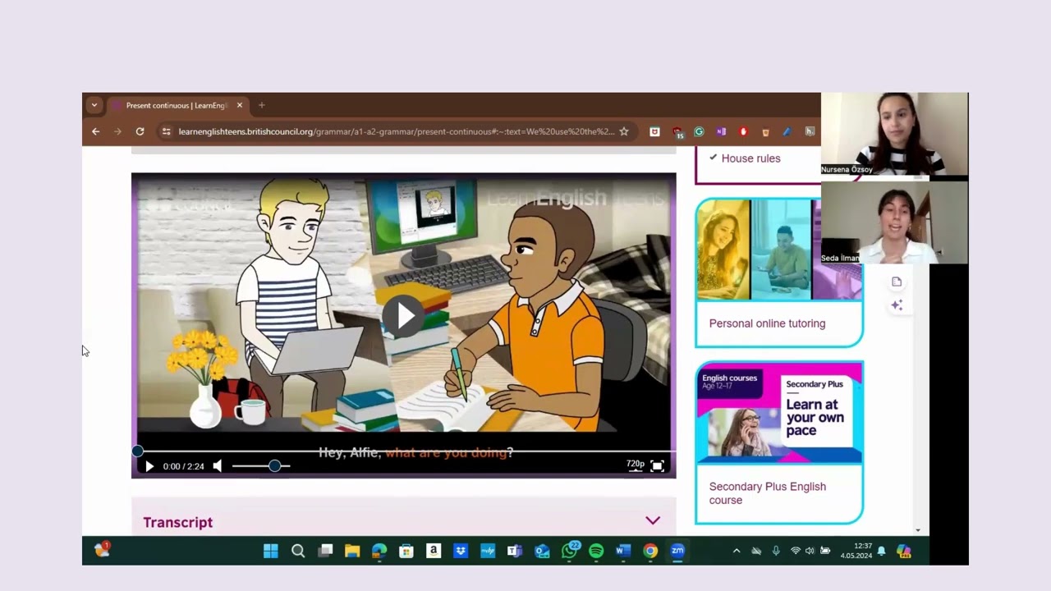The width and height of the screenshot is (1051, 591).
Task: Open a new browser tab
Action: click(x=262, y=105)
